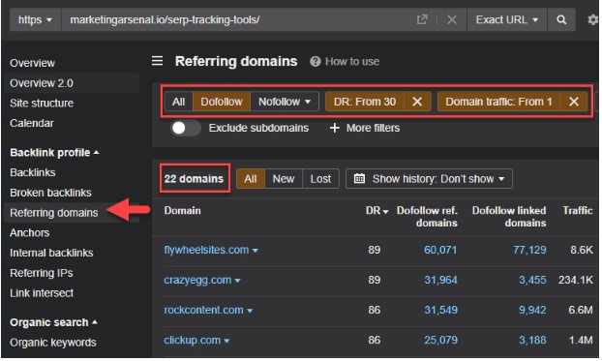Image resolution: width=602 pixels, height=361 pixels.
Task: Click the search magnifier button
Action: (x=561, y=19)
